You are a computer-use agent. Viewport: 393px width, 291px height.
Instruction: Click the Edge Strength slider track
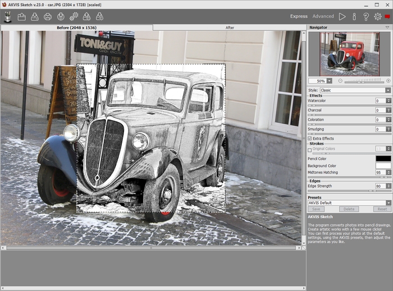point(349,191)
